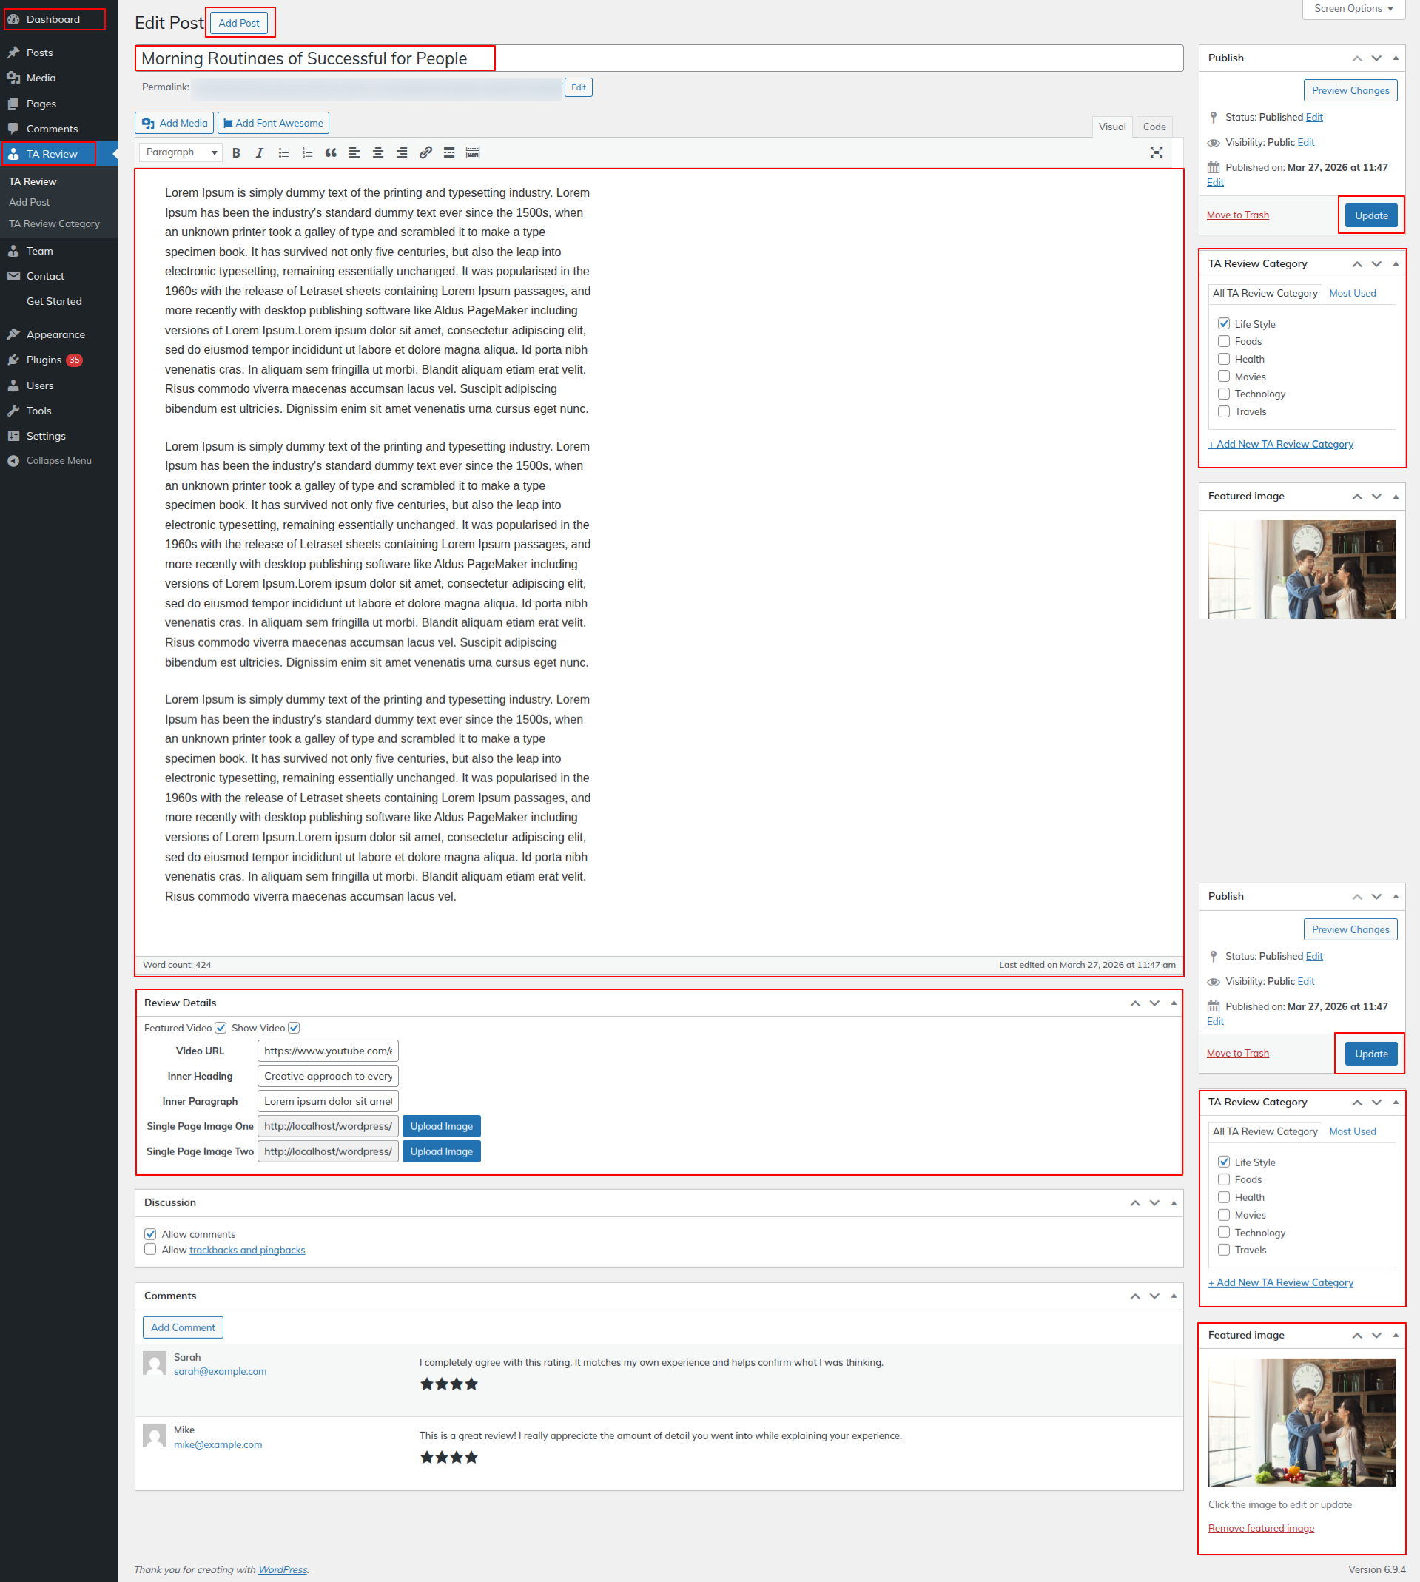1420x1582 pixels.
Task: Apply italic formatting from the toolbar
Action: (259, 153)
